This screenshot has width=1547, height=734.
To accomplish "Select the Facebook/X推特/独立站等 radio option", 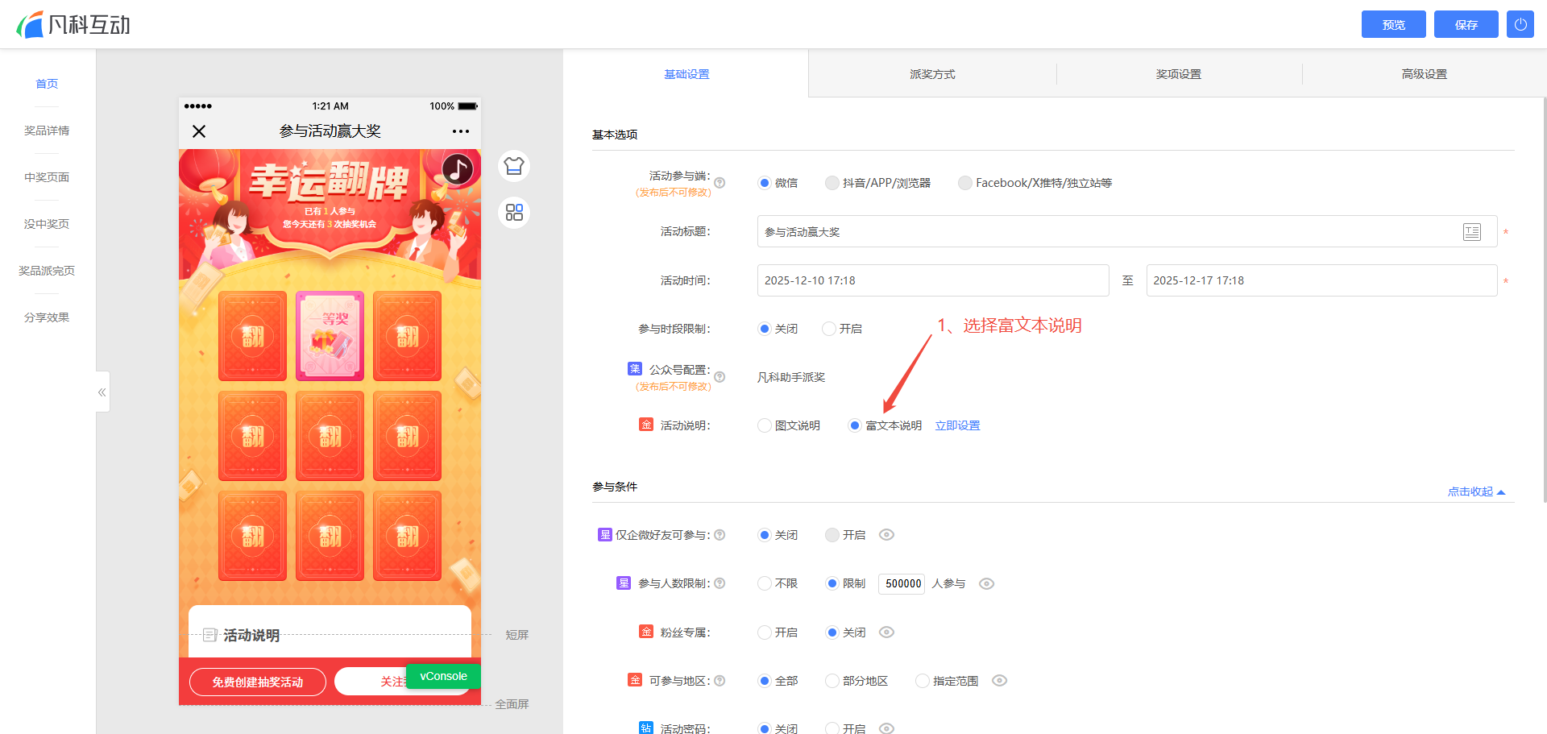I will (965, 183).
